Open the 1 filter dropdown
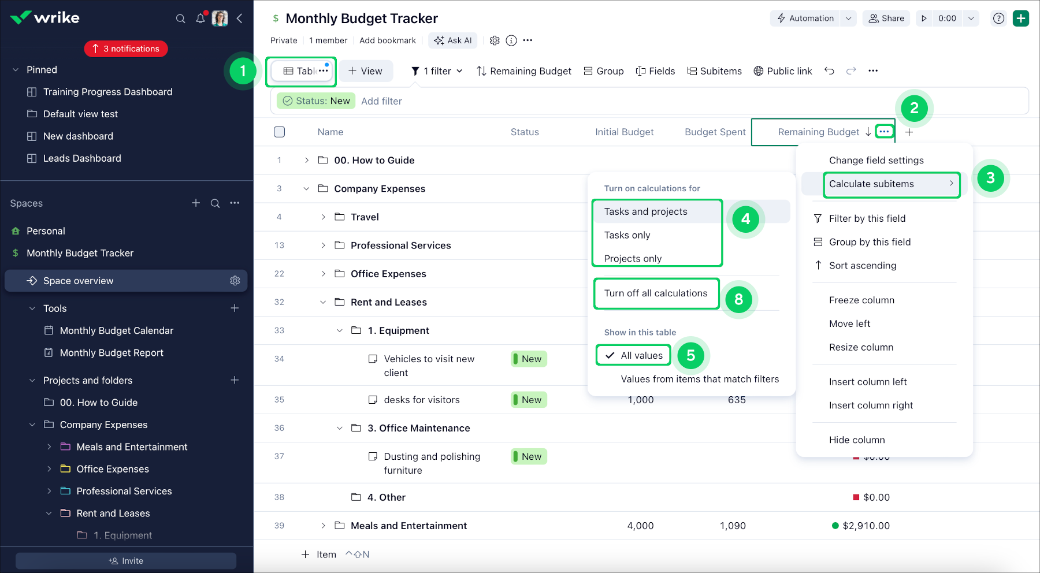The image size is (1040, 573). coord(437,71)
